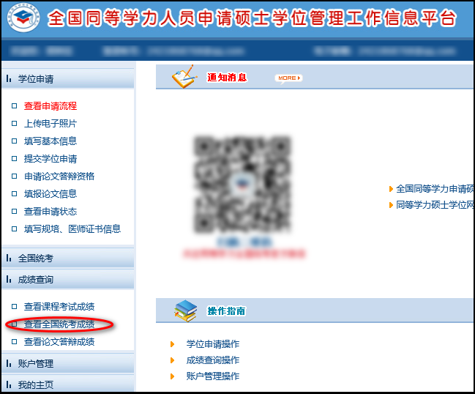Click bar icon beside 我的主页 header

coord(9,384)
